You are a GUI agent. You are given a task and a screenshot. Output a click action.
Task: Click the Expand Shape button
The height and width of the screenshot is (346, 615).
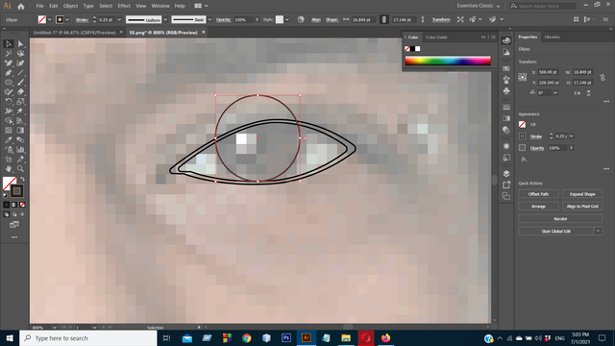[x=582, y=194]
